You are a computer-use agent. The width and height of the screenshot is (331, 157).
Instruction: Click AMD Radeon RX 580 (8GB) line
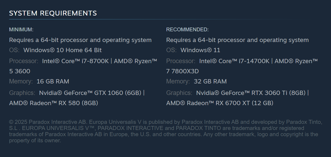(x=54, y=103)
